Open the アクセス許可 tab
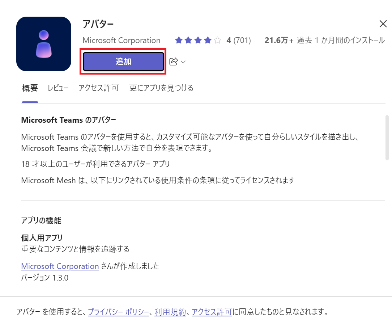 coord(98,88)
